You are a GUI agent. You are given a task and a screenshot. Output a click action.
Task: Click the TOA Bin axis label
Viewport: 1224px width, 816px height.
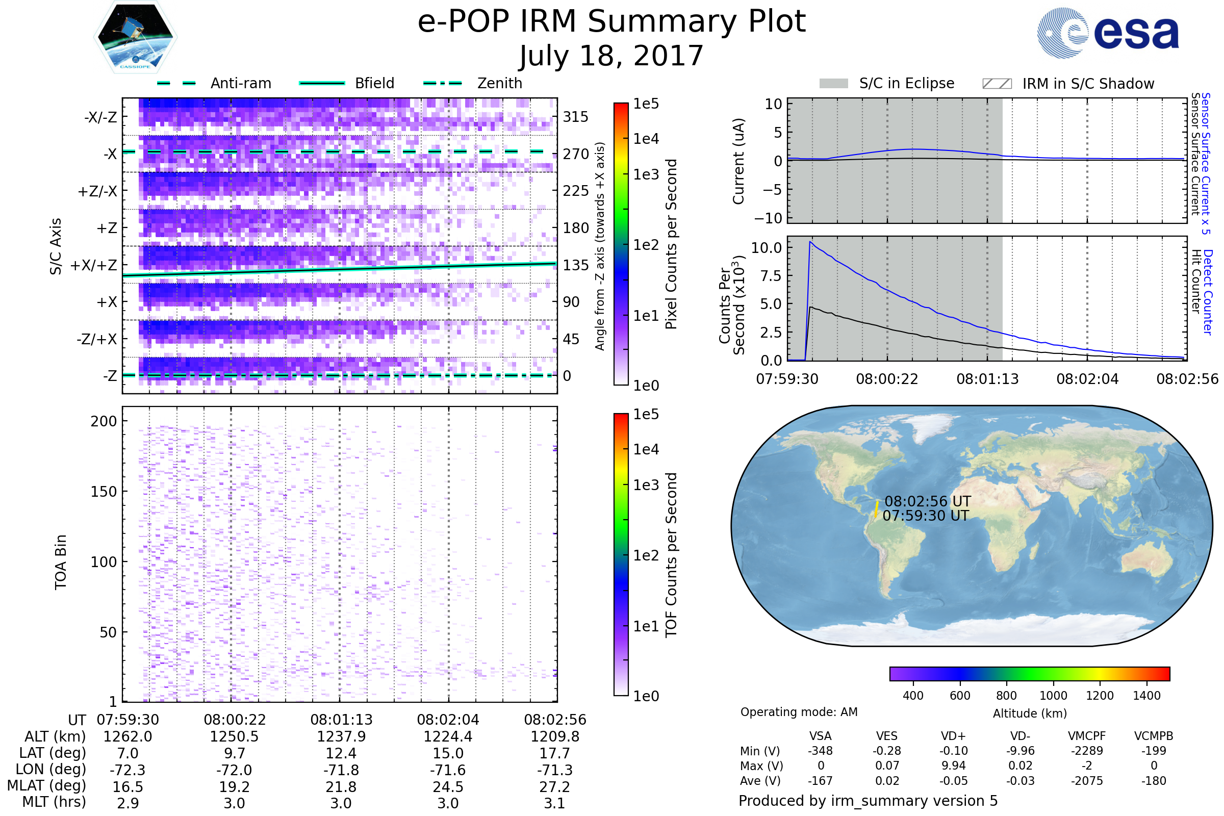coord(61,562)
